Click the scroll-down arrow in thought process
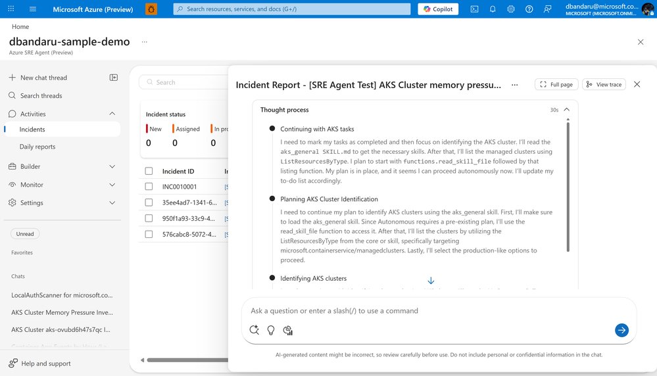 (431, 281)
